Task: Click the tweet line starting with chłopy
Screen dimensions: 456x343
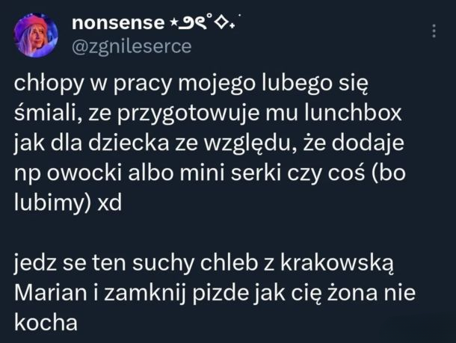Action: (x=191, y=84)
